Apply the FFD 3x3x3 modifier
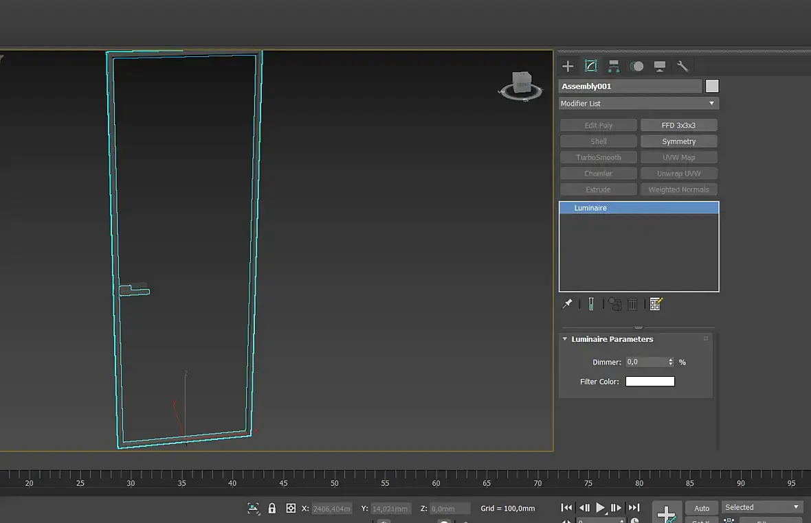Screen dimensions: 811x523 click(x=678, y=126)
